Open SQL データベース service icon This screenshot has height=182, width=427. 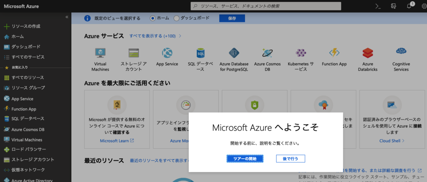pos(201,54)
